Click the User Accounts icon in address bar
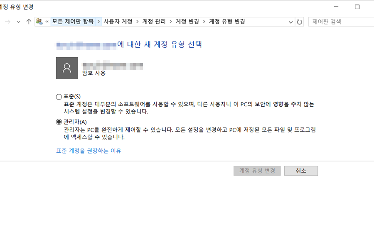The width and height of the screenshot is (374, 249). click(x=39, y=22)
